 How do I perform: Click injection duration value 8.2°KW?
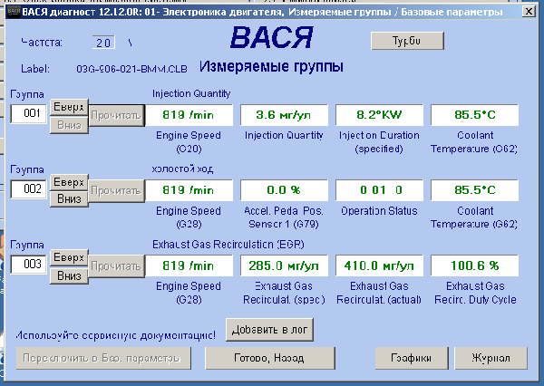coord(379,115)
